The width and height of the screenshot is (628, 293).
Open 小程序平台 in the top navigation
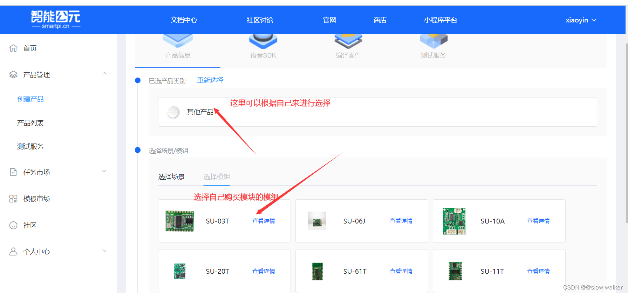[x=441, y=20]
